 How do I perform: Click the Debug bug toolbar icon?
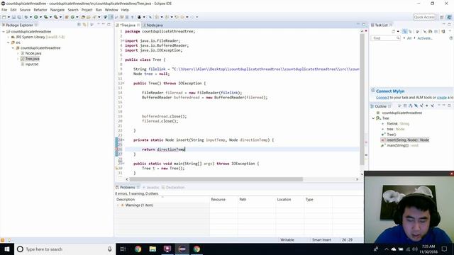[x=26, y=17]
